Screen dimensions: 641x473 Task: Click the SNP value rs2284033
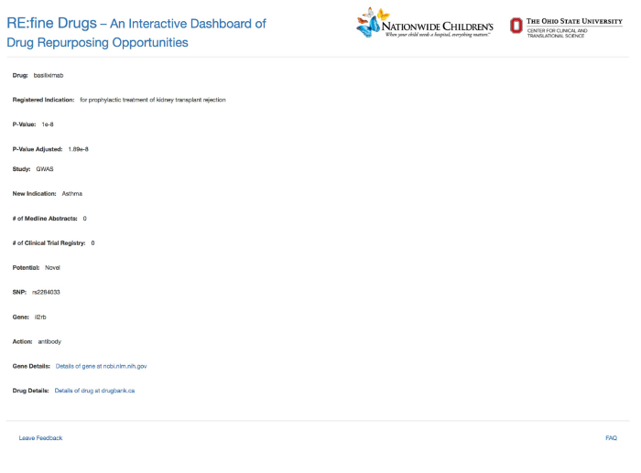[x=46, y=293]
